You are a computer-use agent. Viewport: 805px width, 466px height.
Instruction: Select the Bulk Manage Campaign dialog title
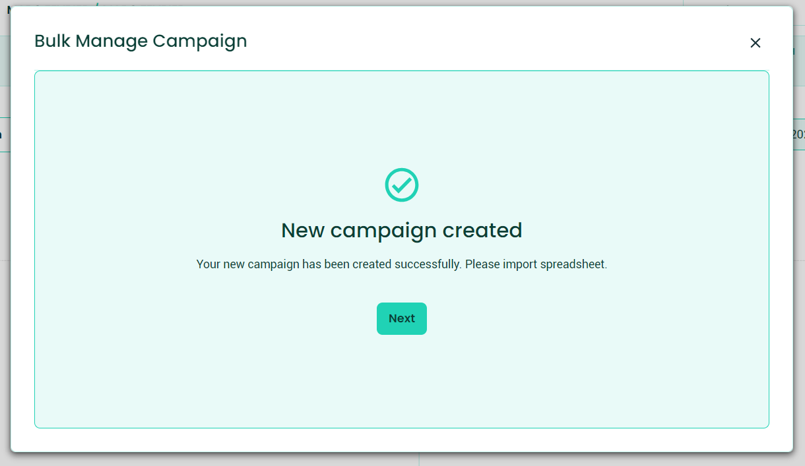tap(141, 41)
